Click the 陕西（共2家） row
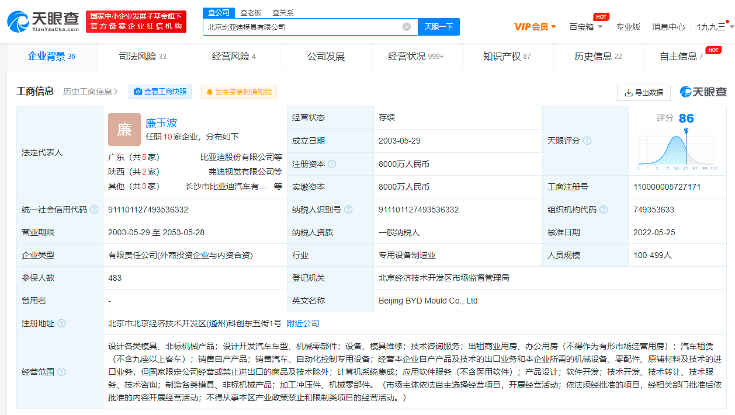 point(195,172)
